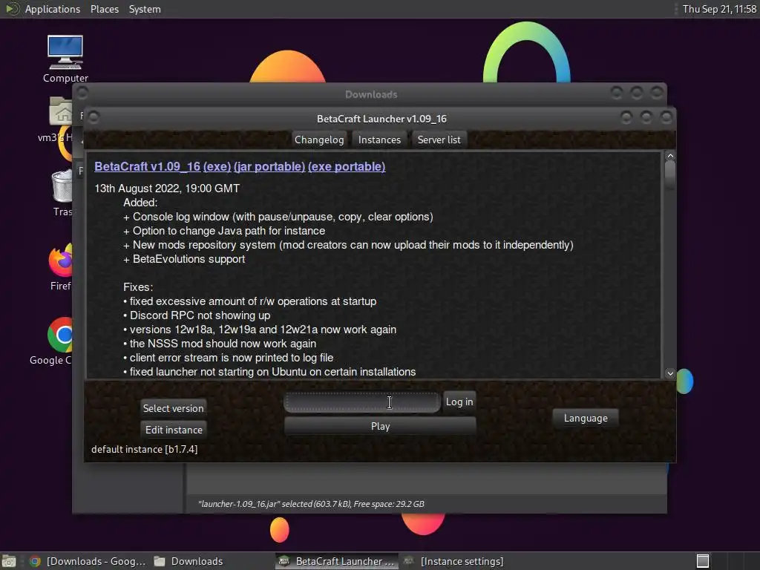Image resolution: width=760 pixels, height=570 pixels.
Task: Click the 'default instance [b1.7.4]' label
Action: tap(145, 449)
